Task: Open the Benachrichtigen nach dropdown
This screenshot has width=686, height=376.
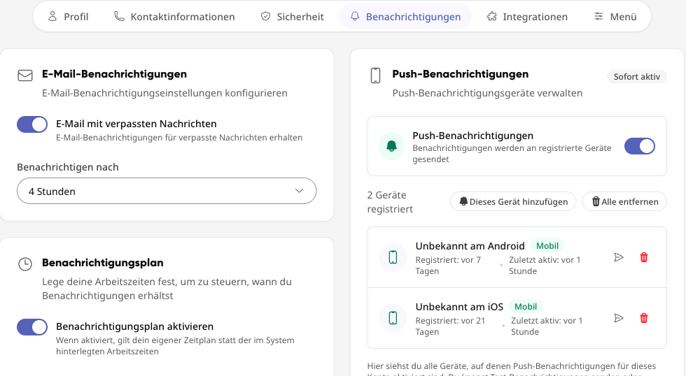Action: (167, 191)
